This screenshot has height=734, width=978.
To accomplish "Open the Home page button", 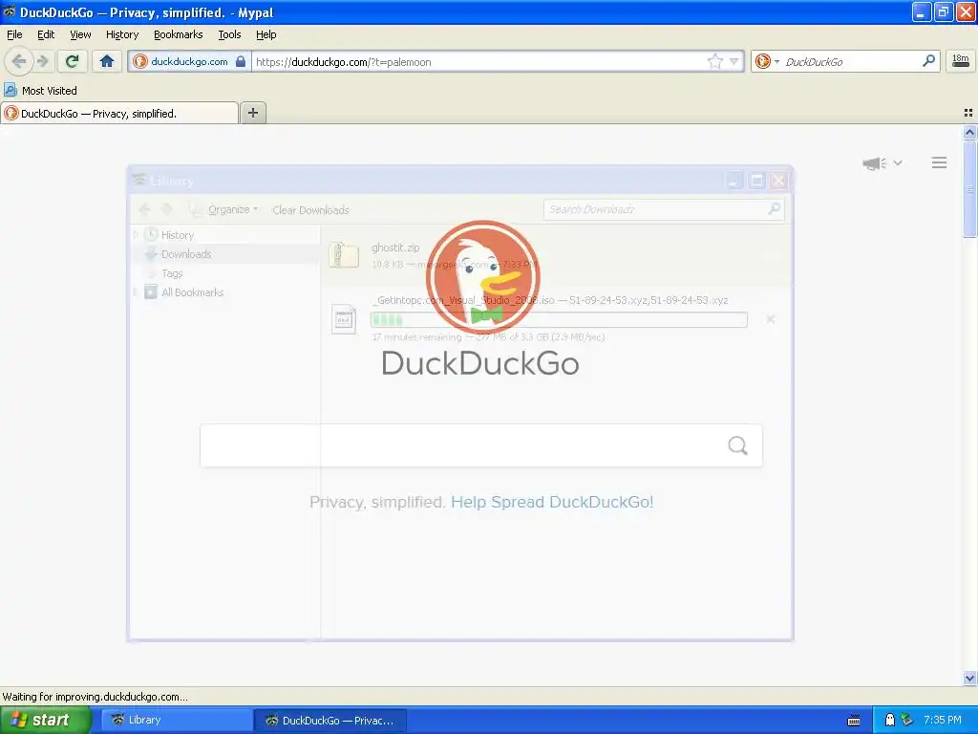I will tap(107, 61).
